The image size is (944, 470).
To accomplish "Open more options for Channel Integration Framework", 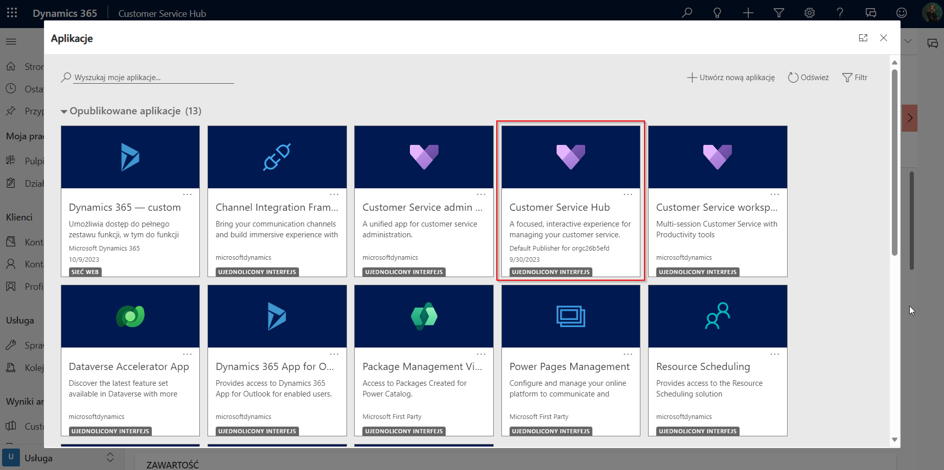I will coord(334,194).
